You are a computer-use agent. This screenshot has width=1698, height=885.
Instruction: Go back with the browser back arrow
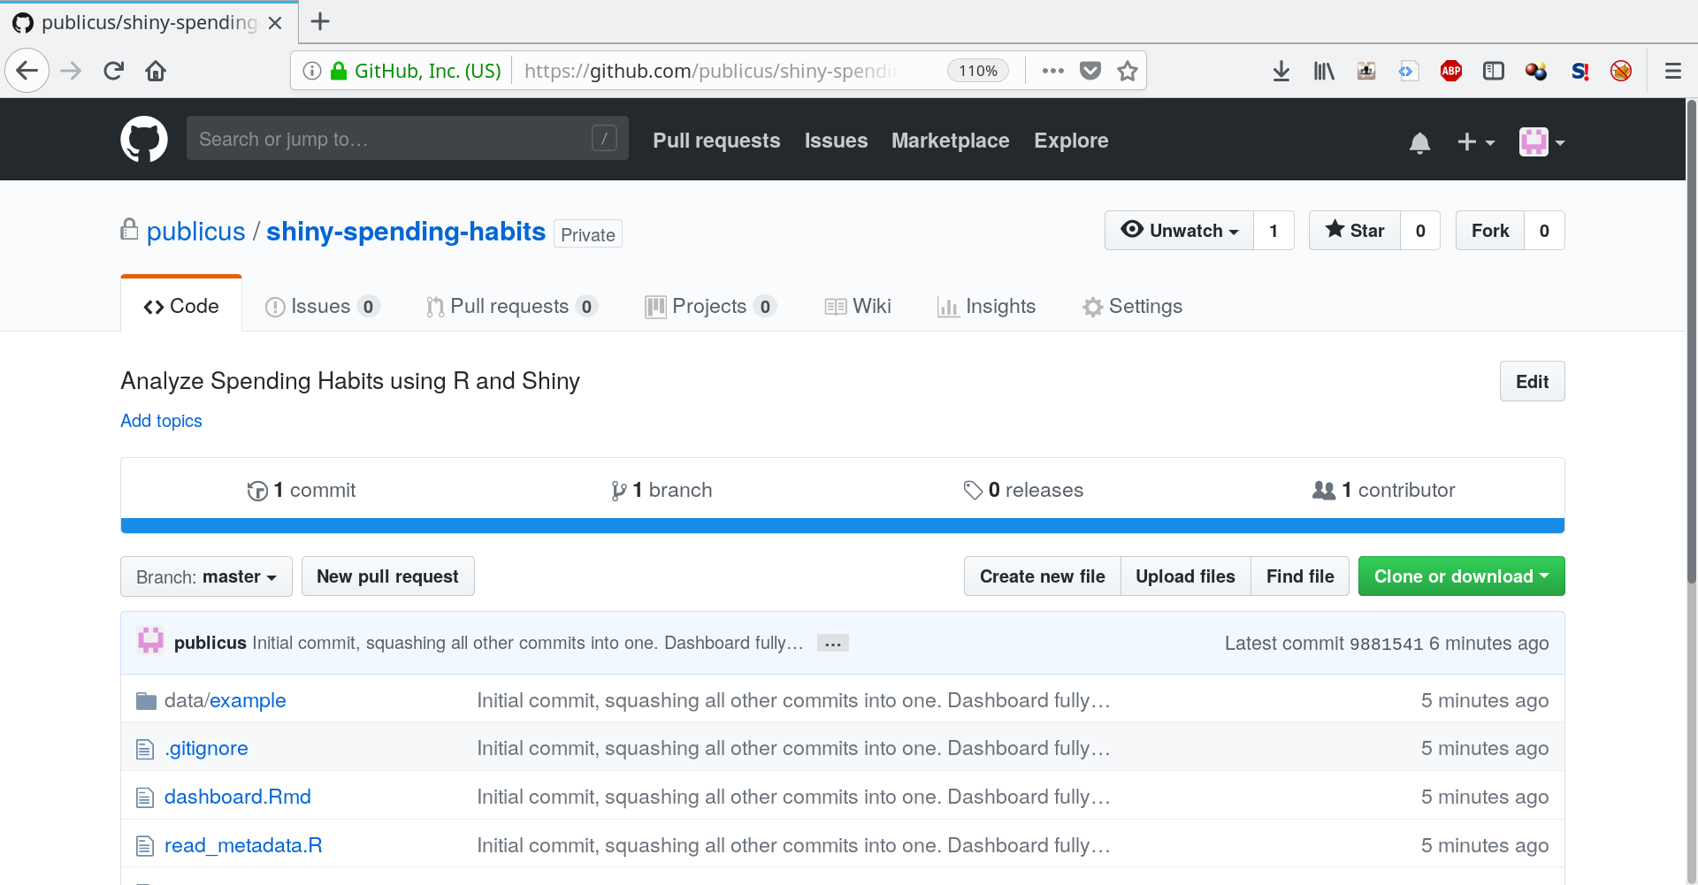pyautogui.click(x=27, y=71)
